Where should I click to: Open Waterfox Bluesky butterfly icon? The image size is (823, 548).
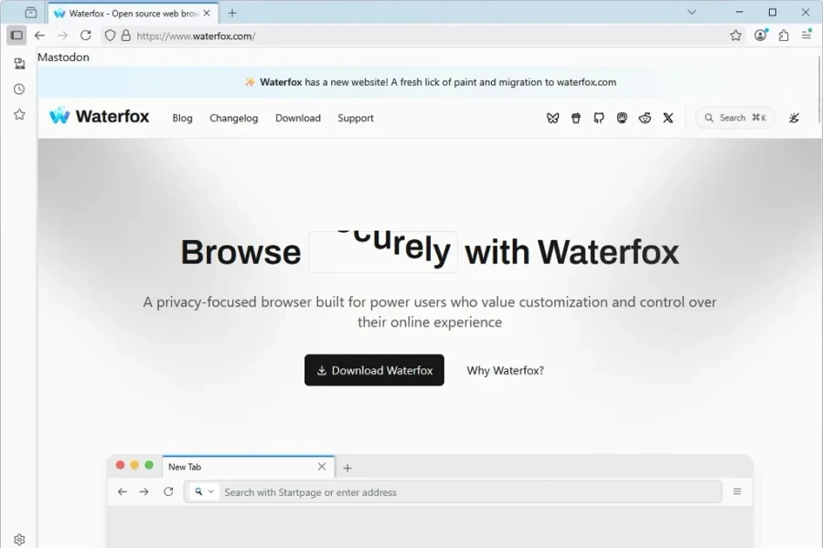[x=552, y=118]
